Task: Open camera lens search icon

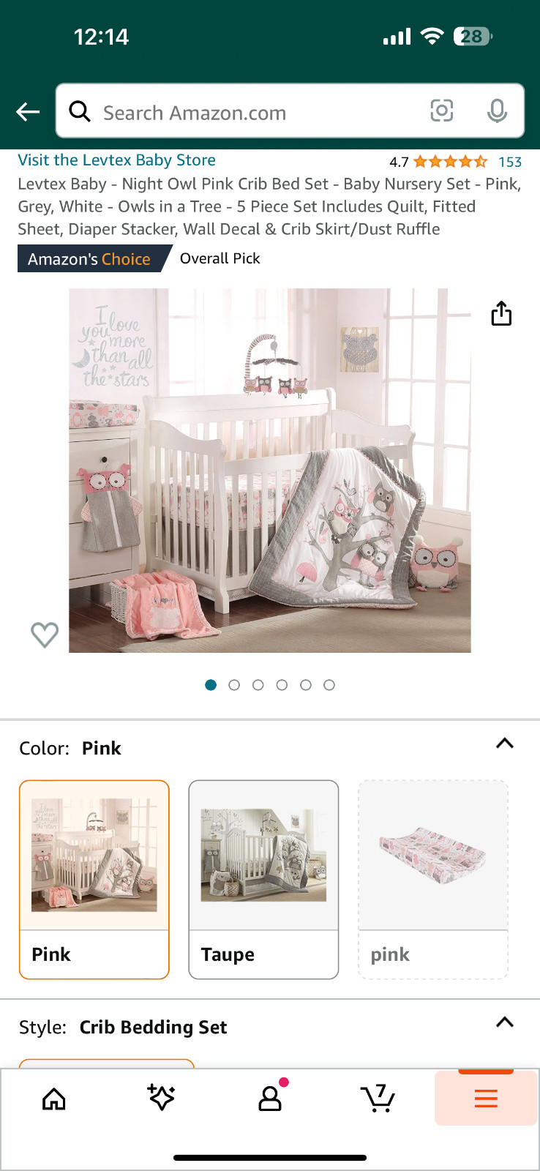Action: tap(441, 111)
